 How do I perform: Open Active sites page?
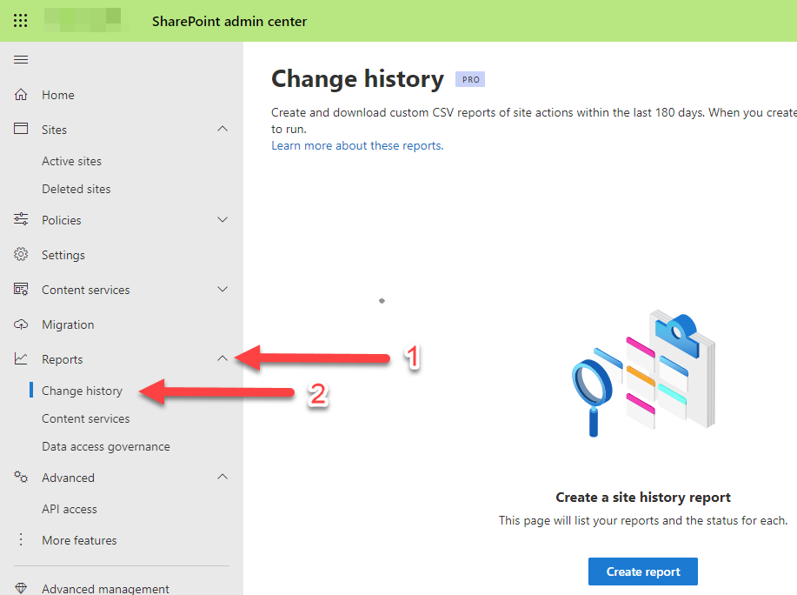71,161
